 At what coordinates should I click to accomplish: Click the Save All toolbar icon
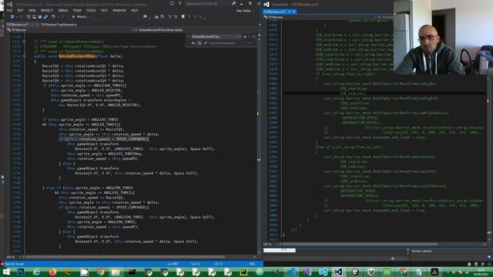45,17
